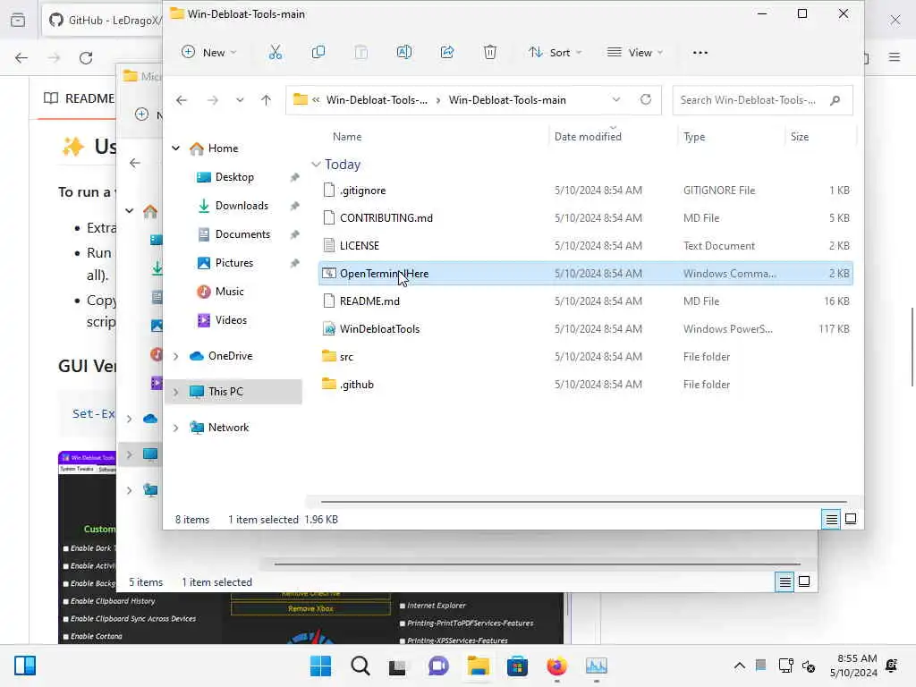Click the Share icon in Explorer toolbar
916x687 pixels.
(x=447, y=53)
